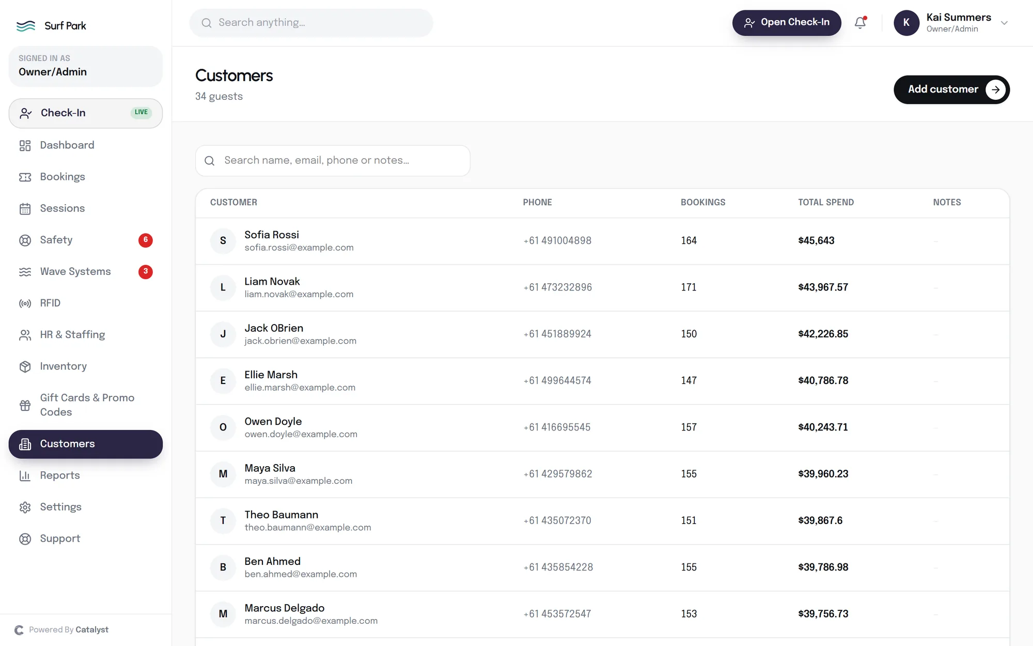This screenshot has width=1033, height=646.
Task: Expand the Kai Summers account dropdown chevron
Action: (1004, 23)
